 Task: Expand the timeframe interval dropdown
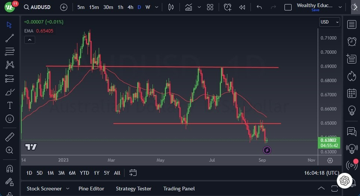(157, 7)
